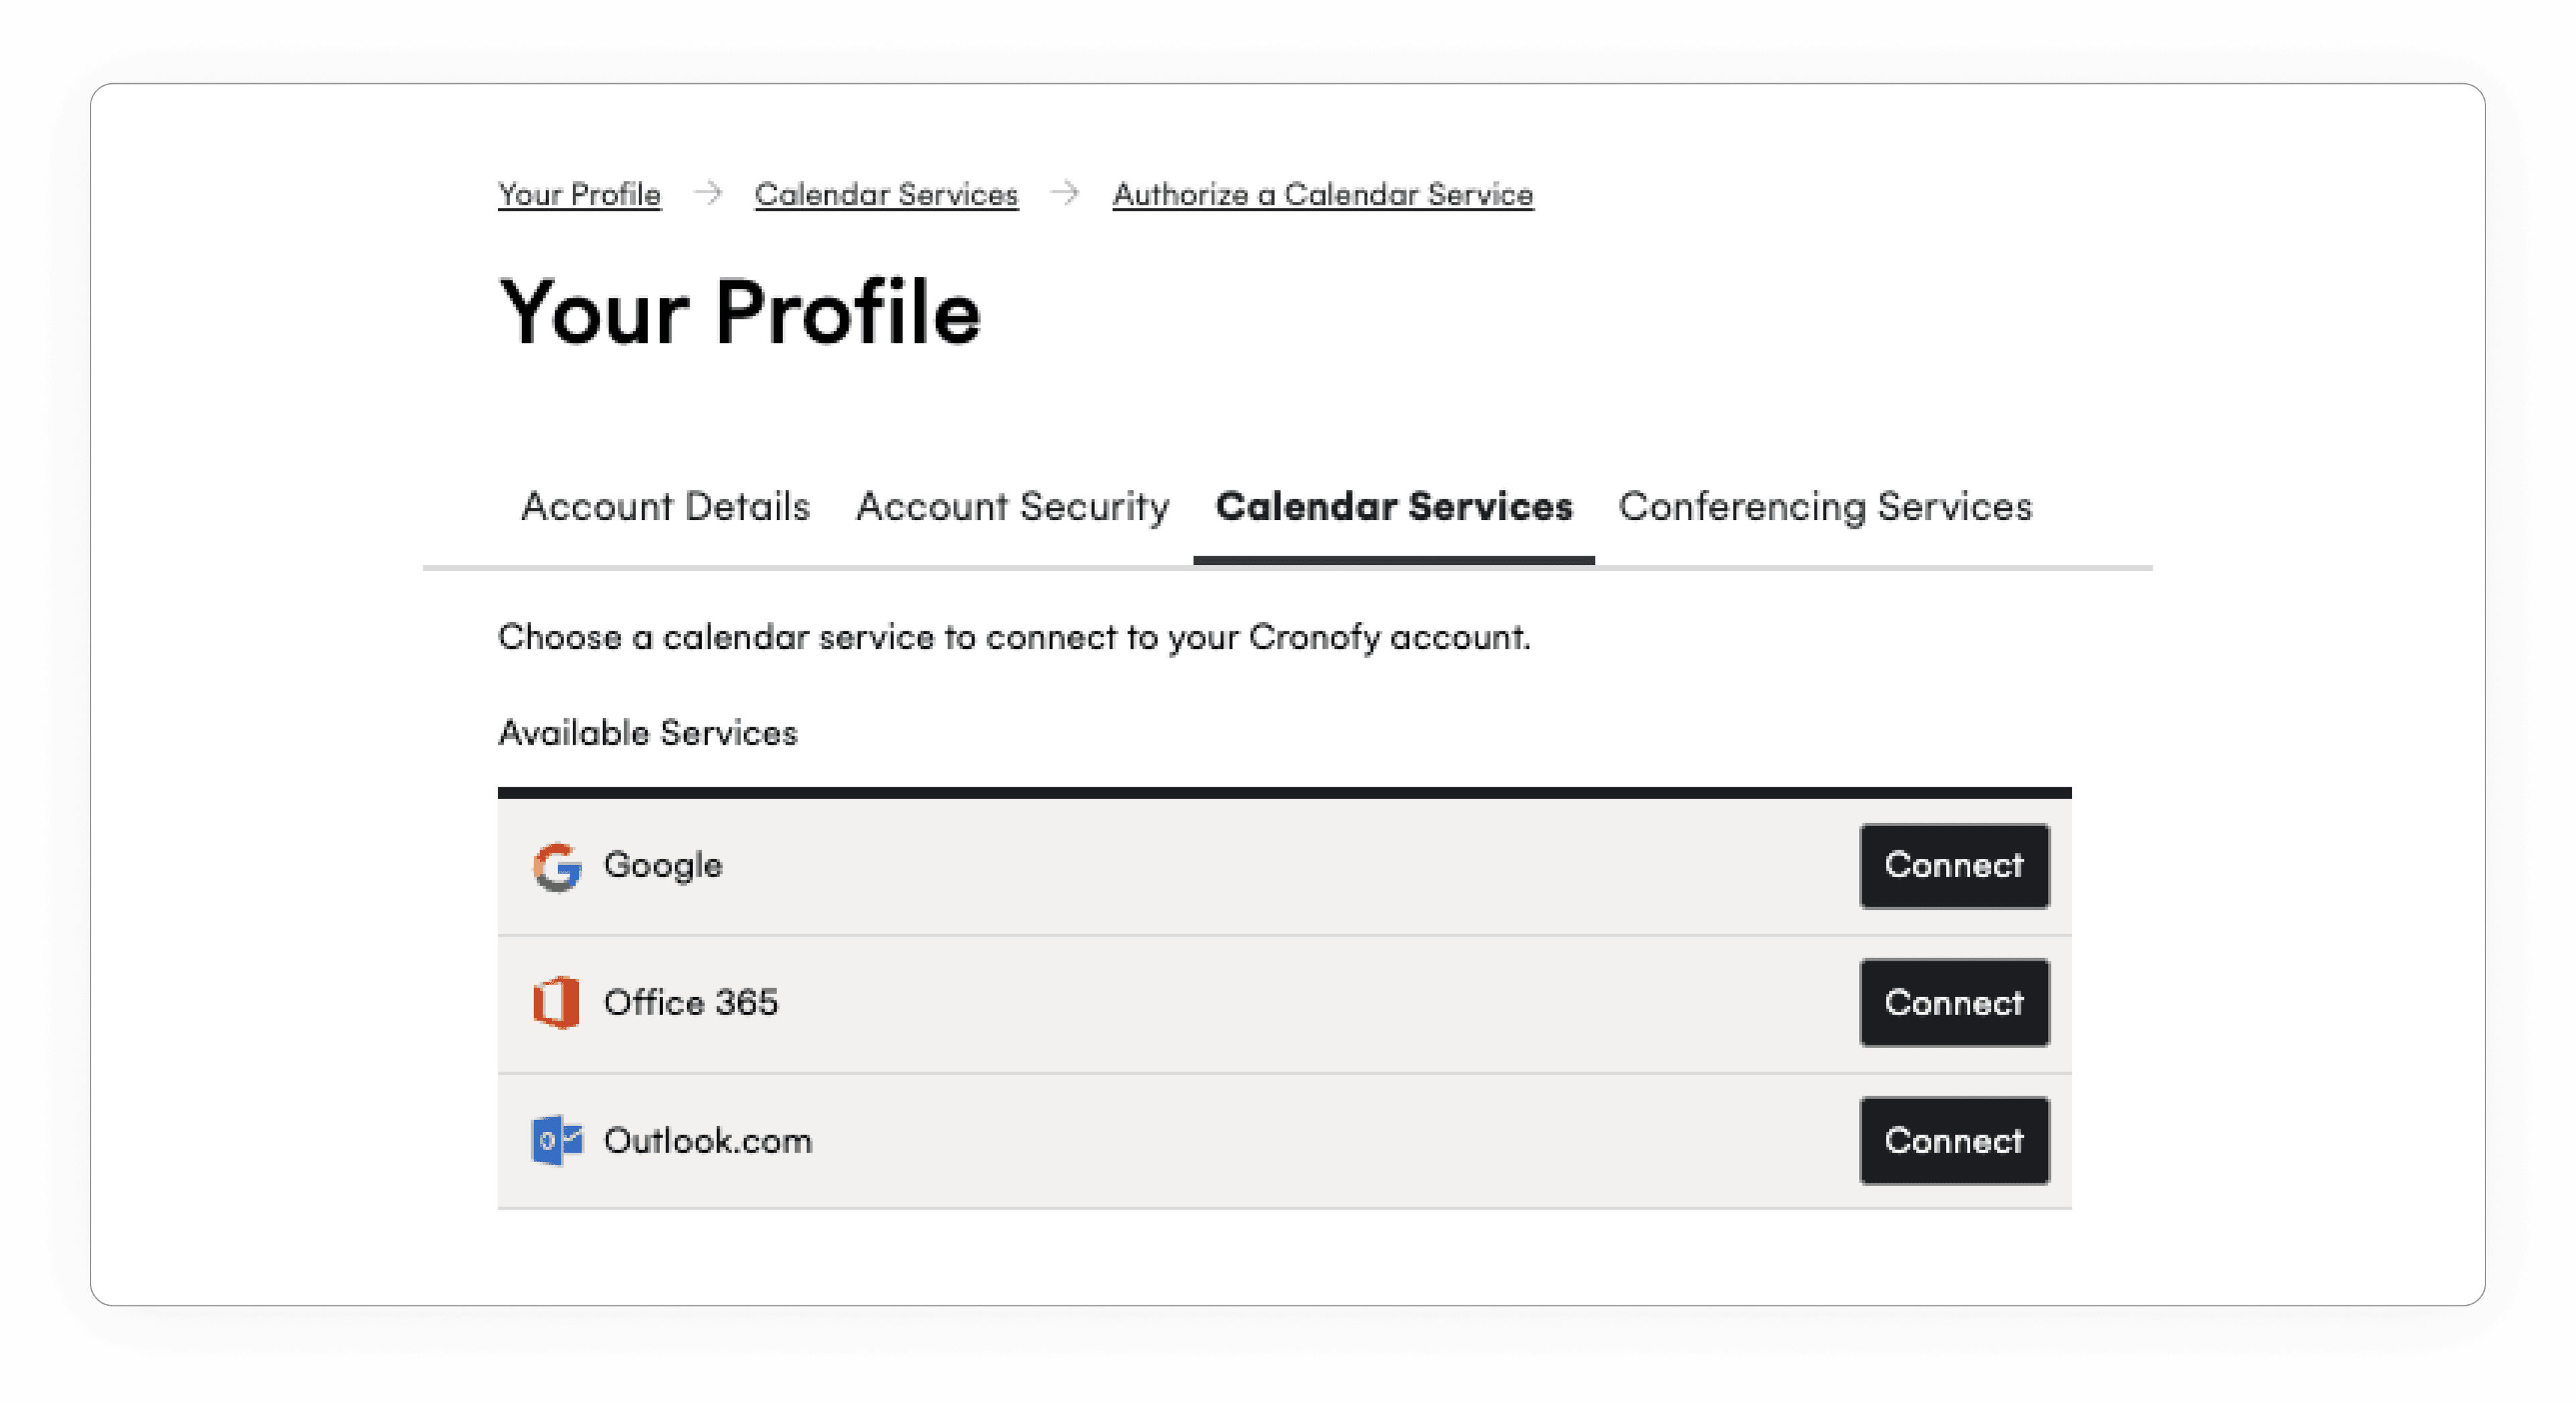Click the Google logo icon
The height and width of the screenshot is (1403, 2576).
click(x=559, y=867)
